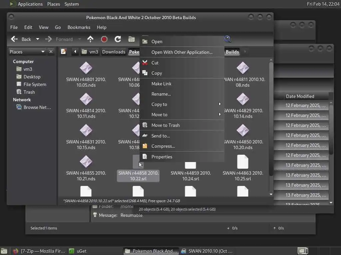Viewport: 341px width, 255px height.
Task: Select file SWAN r44850 2010.10.20.nds
Action: pyautogui.click(x=243, y=137)
